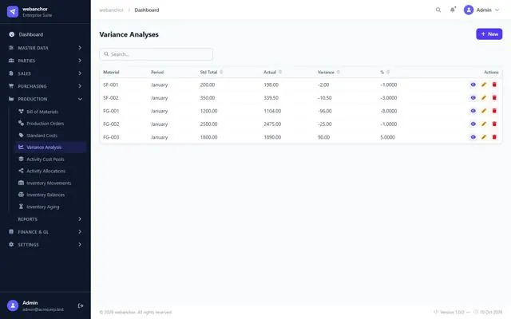Click the Dashboard breadcrumb
The height and width of the screenshot is (319, 511).
tap(147, 10)
